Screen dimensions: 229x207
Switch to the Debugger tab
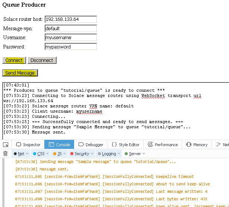90,145
